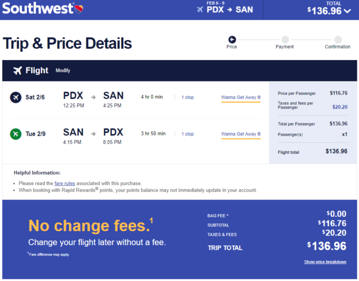
Task: Open Wanna Get Away fare for departing flight
Action: point(241,97)
